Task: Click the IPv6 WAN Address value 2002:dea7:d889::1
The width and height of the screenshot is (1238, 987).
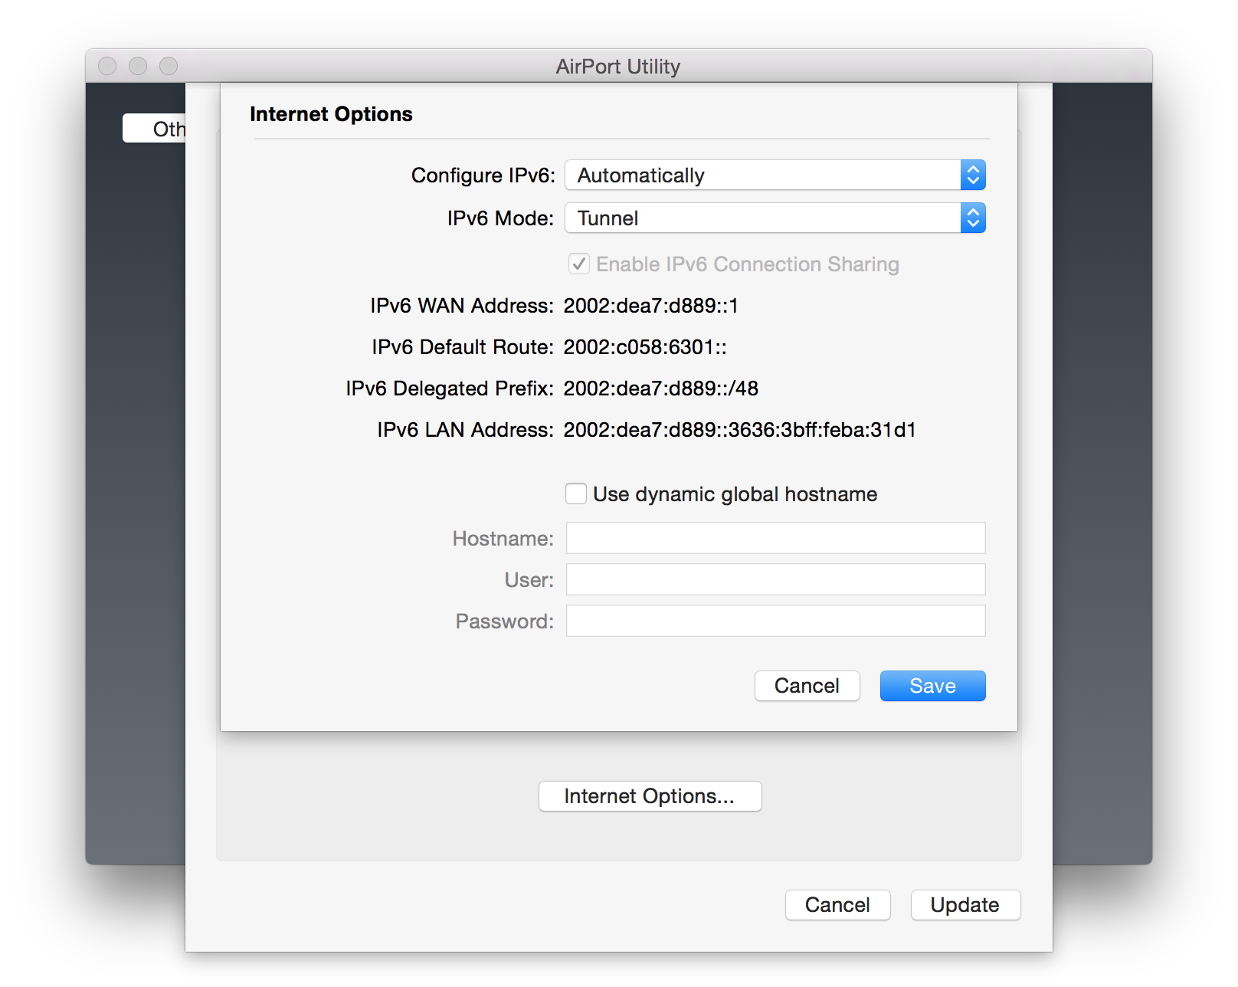Action: click(x=651, y=306)
